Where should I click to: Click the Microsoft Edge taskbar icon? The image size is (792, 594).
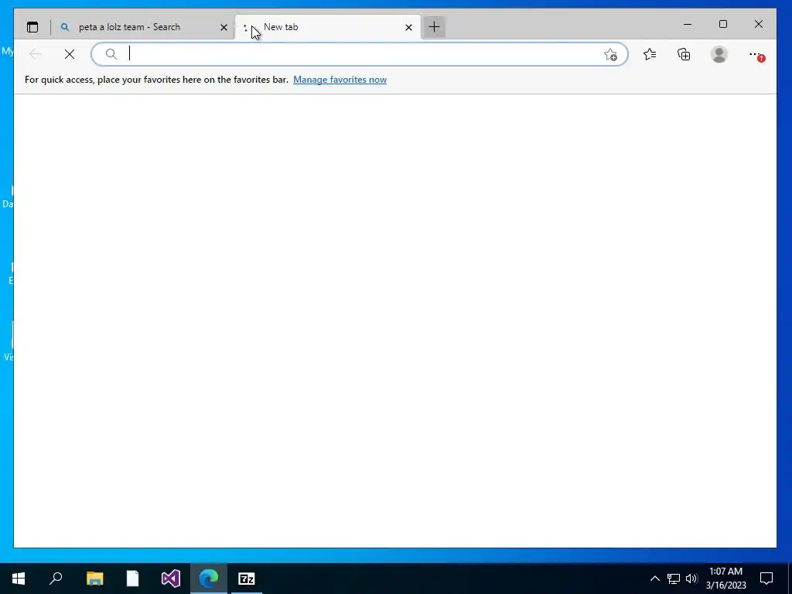(209, 579)
